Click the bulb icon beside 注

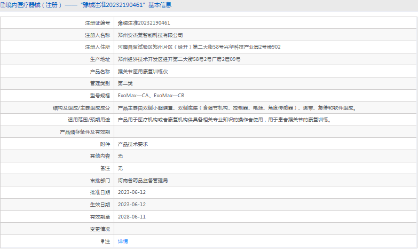click(102, 241)
